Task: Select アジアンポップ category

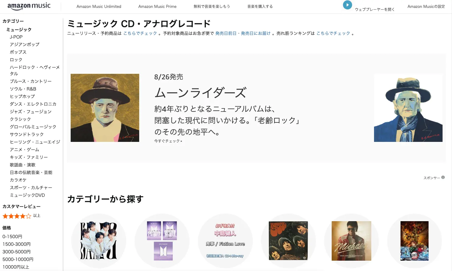Action: (25, 44)
